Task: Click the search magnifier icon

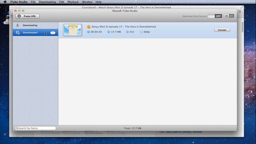Action: coord(17,128)
